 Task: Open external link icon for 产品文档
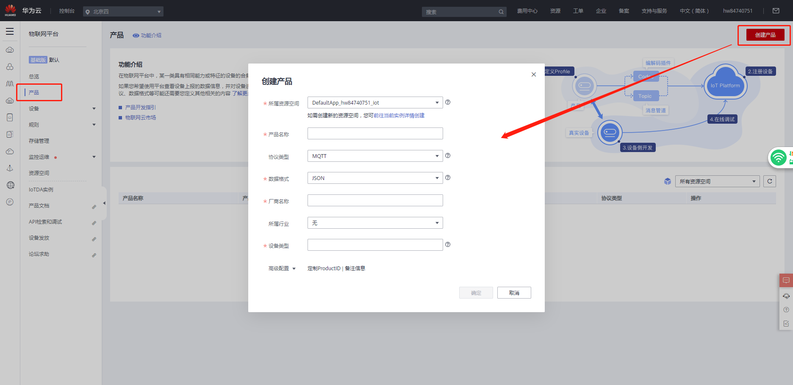pyautogui.click(x=94, y=207)
